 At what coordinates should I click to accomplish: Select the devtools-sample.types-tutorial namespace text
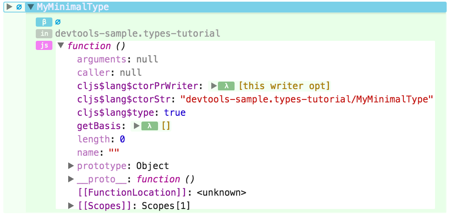138,34
